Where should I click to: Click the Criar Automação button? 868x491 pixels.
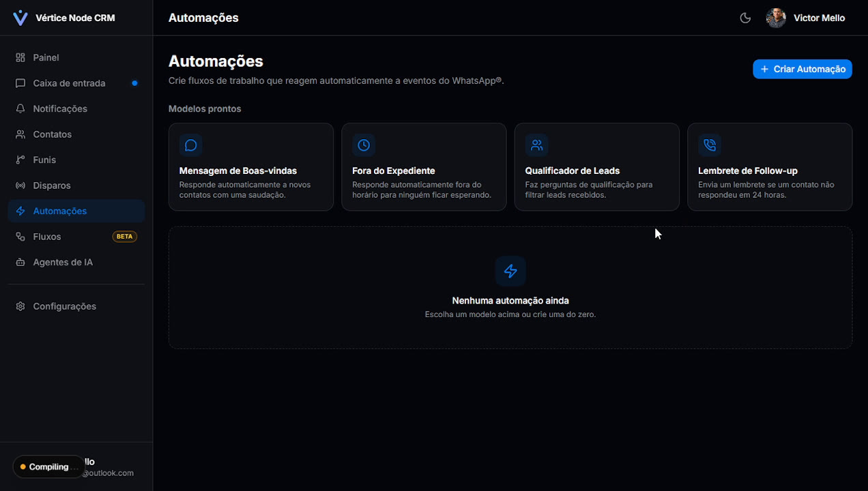tap(802, 69)
